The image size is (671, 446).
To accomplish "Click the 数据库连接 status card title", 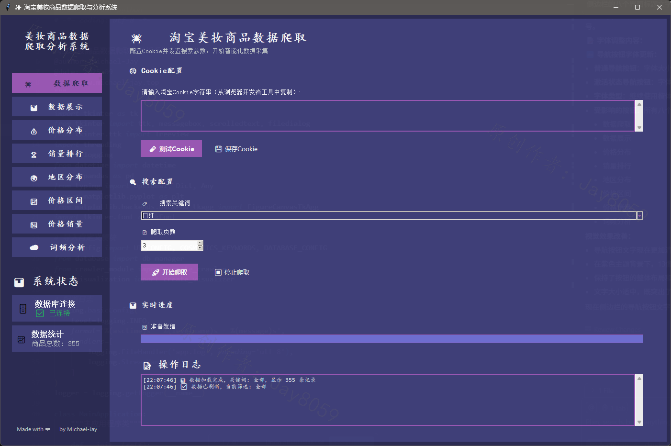I will point(55,304).
